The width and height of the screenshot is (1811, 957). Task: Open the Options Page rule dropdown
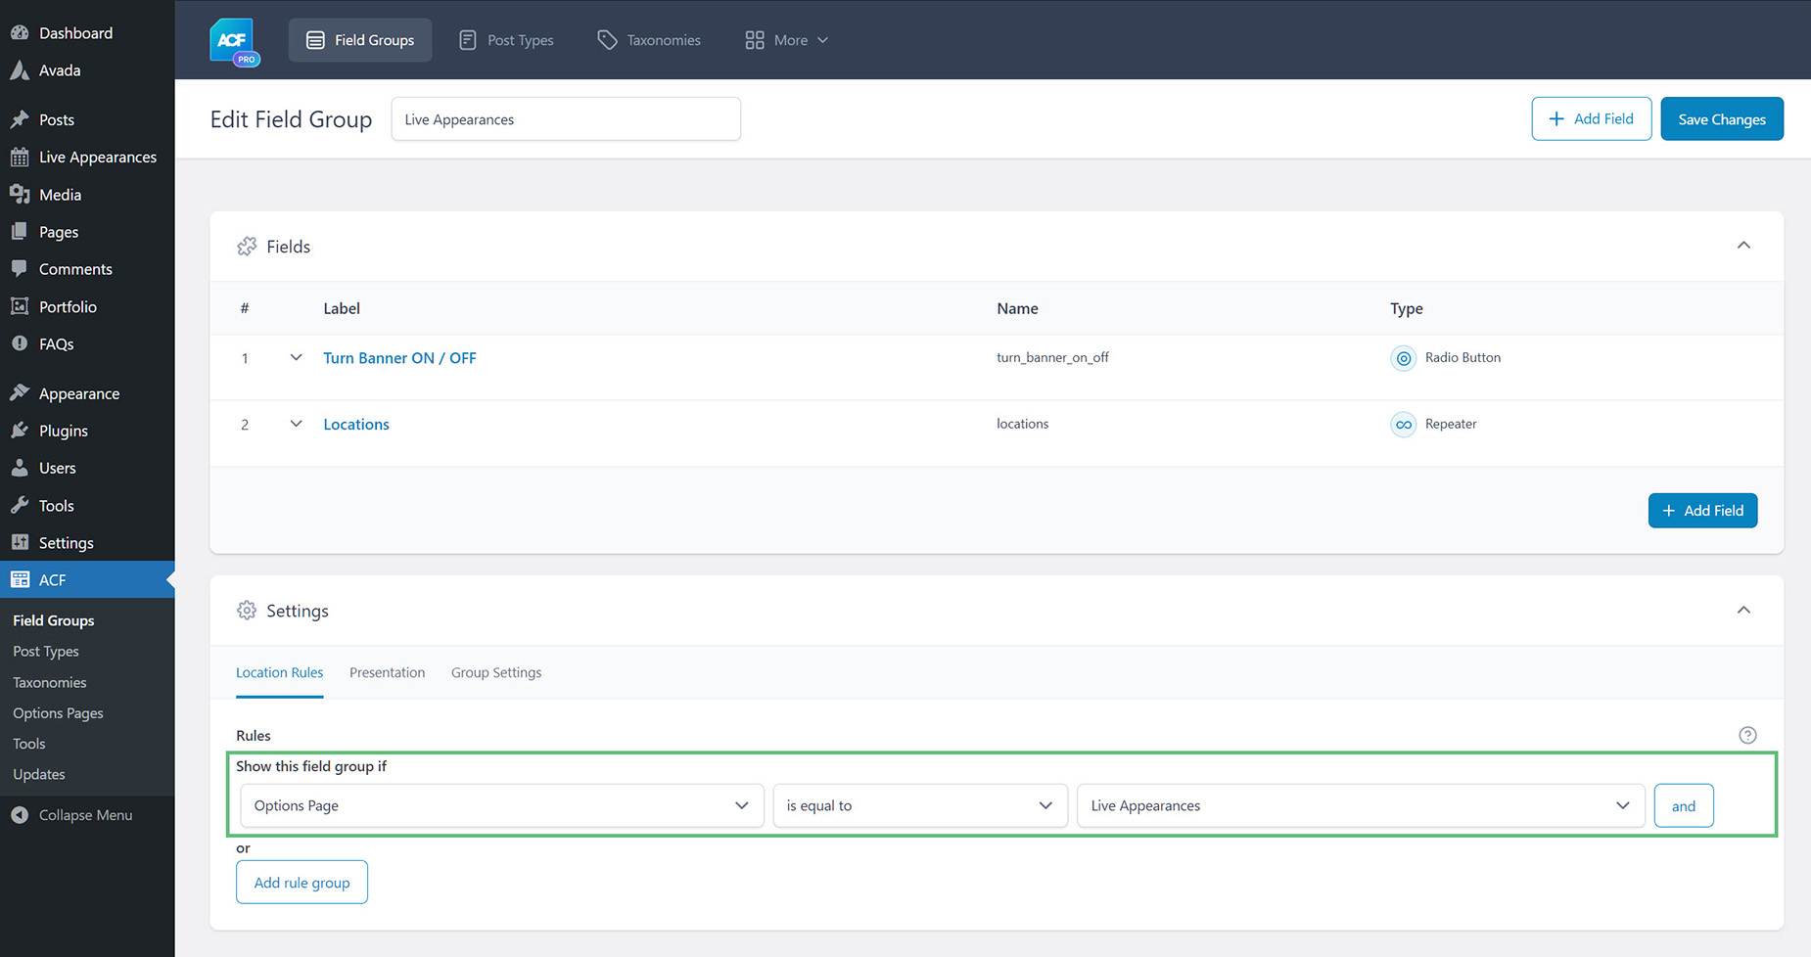(x=501, y=805)
